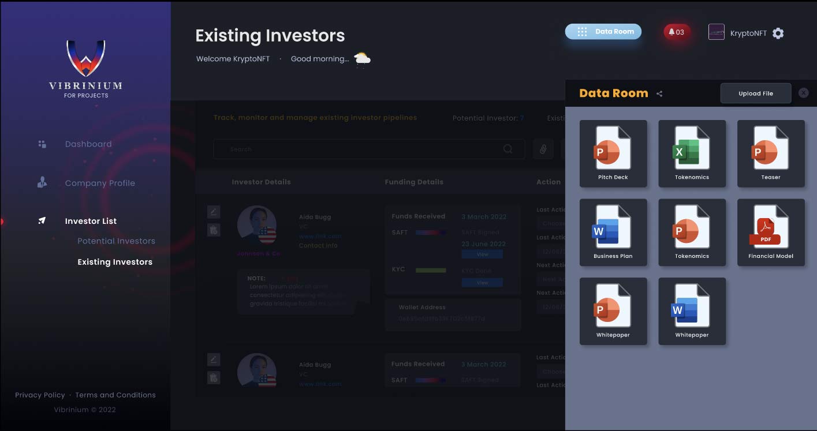This screenshot has width=817, height=431.
Task: Toggle the Data Room button in header
Action: tap(603, 32)
